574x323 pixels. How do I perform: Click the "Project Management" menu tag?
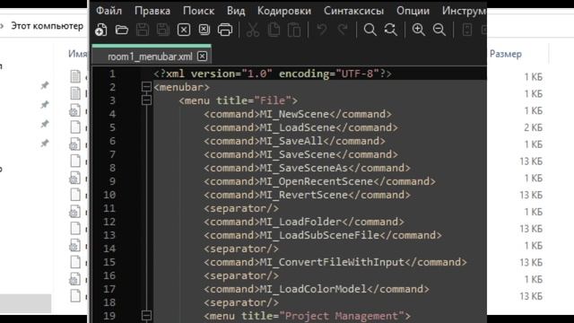[x=307, y=316]
